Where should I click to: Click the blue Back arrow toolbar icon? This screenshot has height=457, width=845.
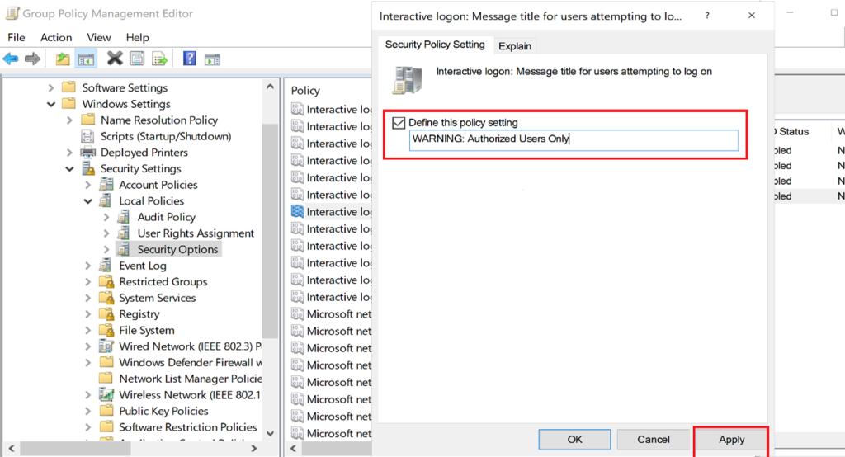pyautogui.click(x=11, y=59)
